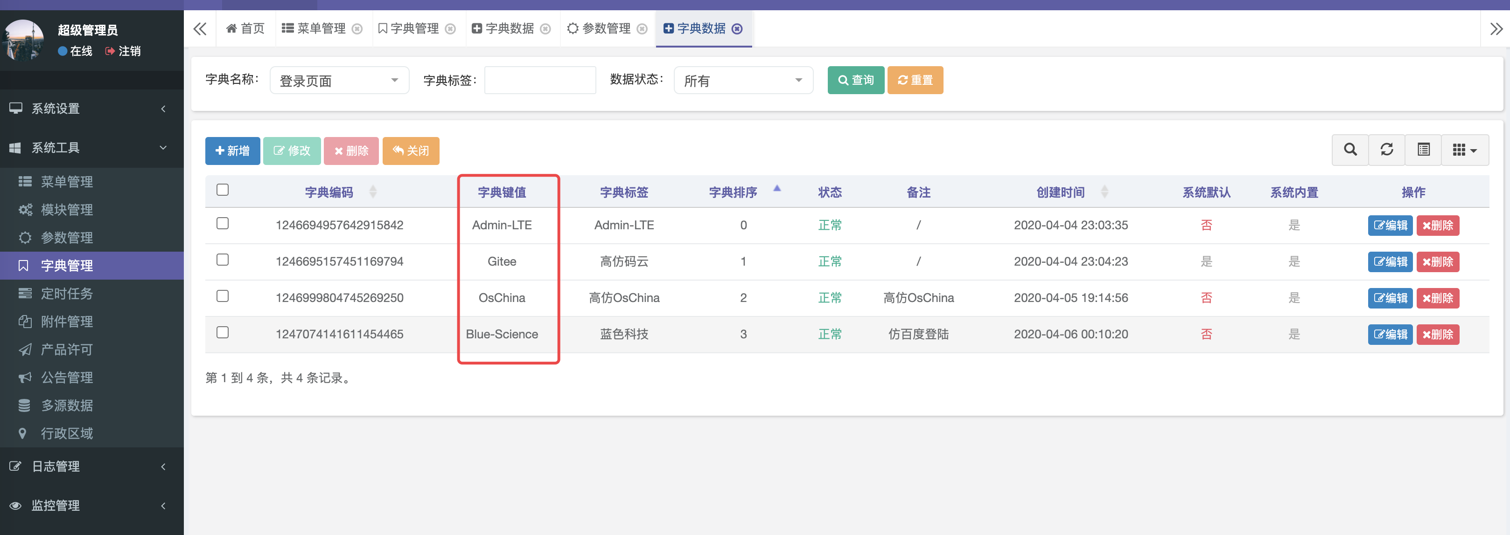
Task: Toggle the select-all header checkbox
Action: (x=222, y=190)
